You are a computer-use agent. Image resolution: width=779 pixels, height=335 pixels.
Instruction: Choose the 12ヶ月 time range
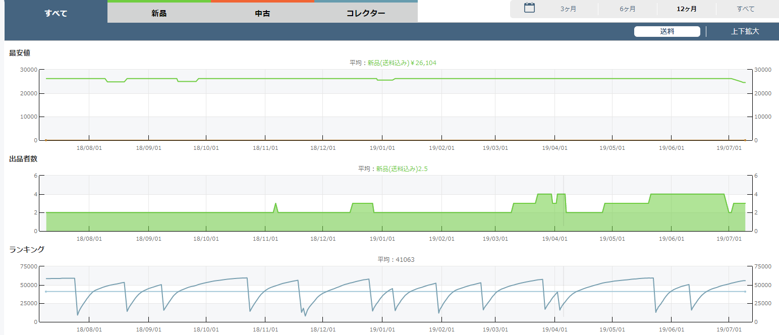click(686, 9)
